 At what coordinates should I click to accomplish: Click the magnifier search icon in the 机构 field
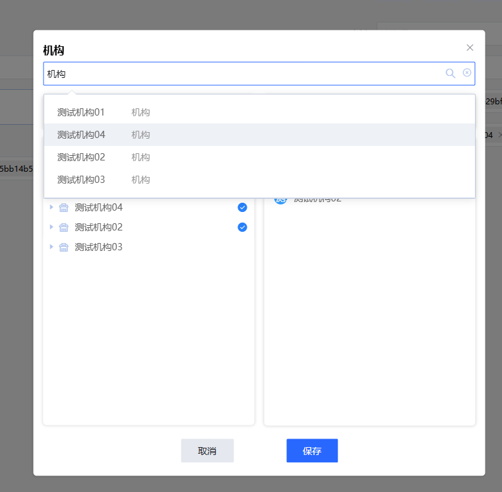(x=451, y=73)
